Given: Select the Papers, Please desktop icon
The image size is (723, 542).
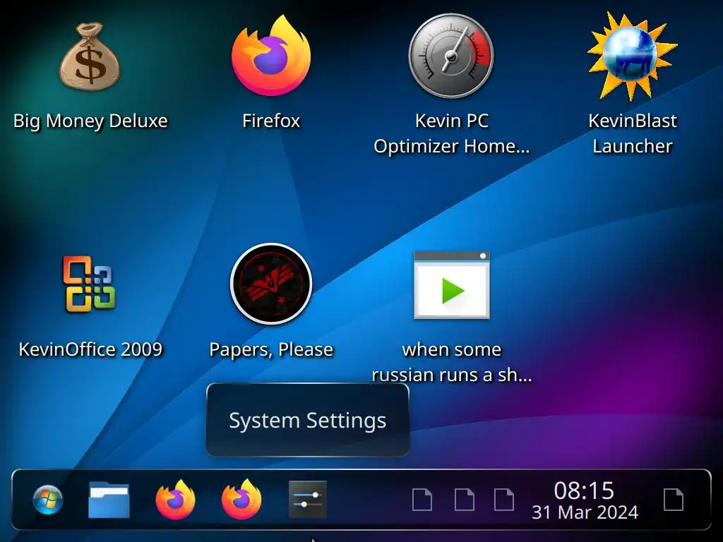Looking at the screenshot, I should 271,284.
